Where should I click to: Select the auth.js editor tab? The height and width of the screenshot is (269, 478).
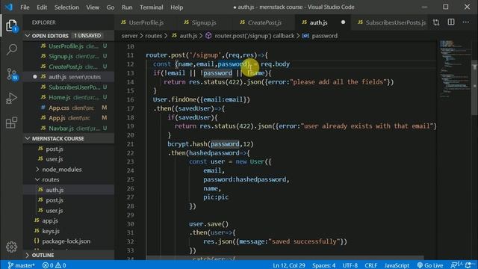click(319, 22)
